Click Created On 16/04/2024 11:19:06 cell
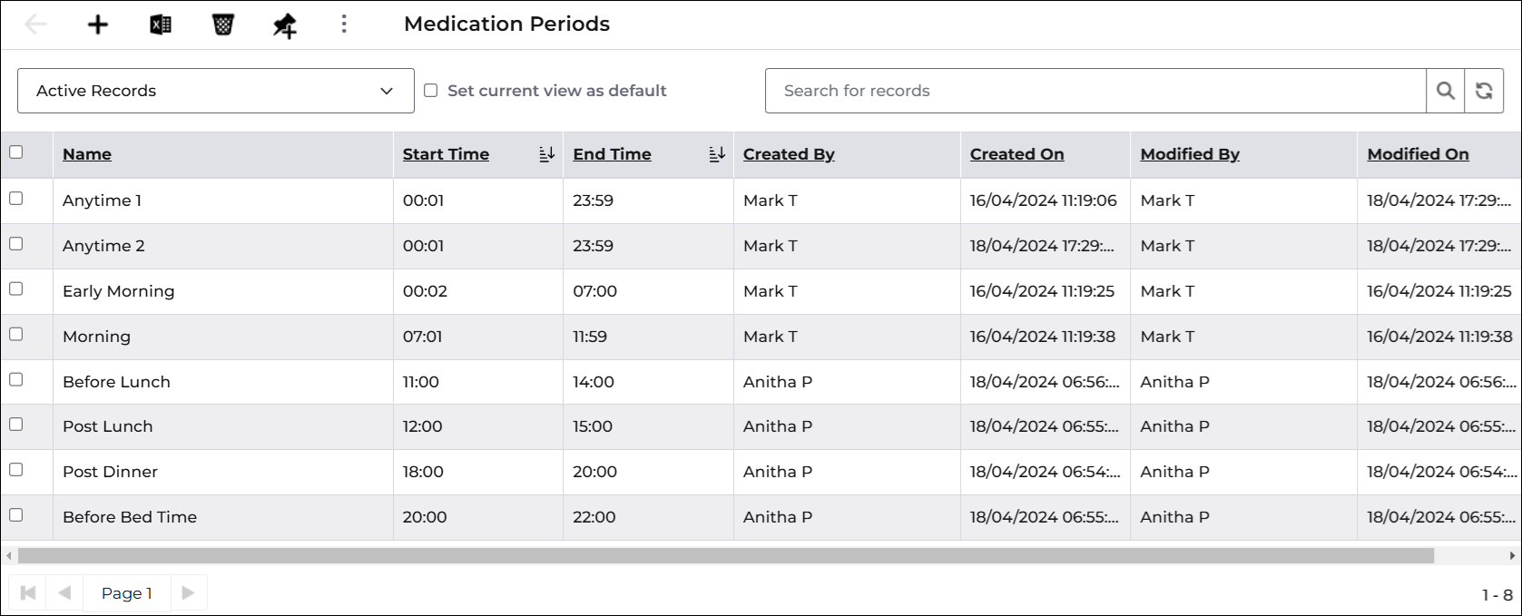Viewport: 1522px width, 616px height. (x=1044, y=200)
